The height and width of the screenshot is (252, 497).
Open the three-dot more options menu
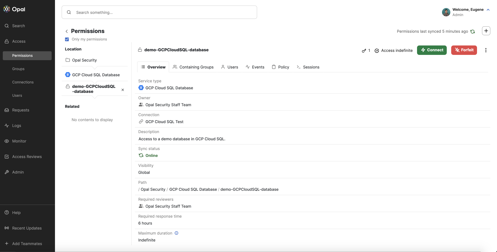point(486,50)
